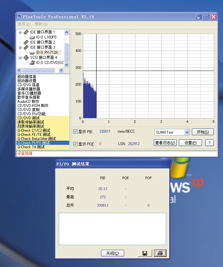The width and height of the screenshot is (223, 267).
Task: Select IDE 接口界面 2 in device tree
Action: coord(43,42)
